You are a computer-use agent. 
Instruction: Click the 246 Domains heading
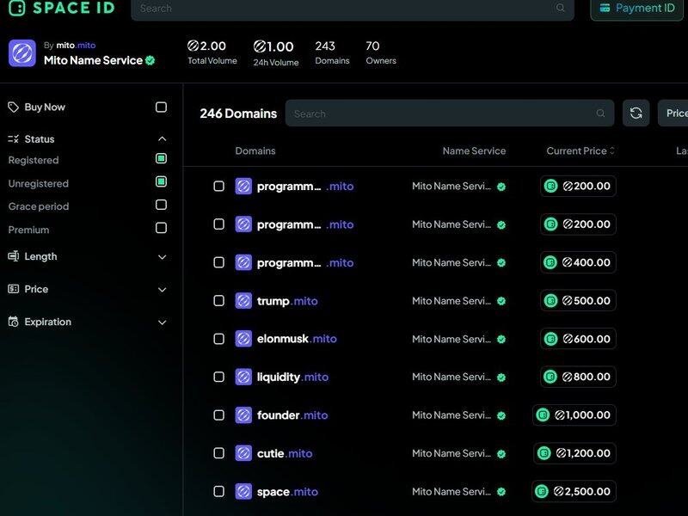coord(238,114)
